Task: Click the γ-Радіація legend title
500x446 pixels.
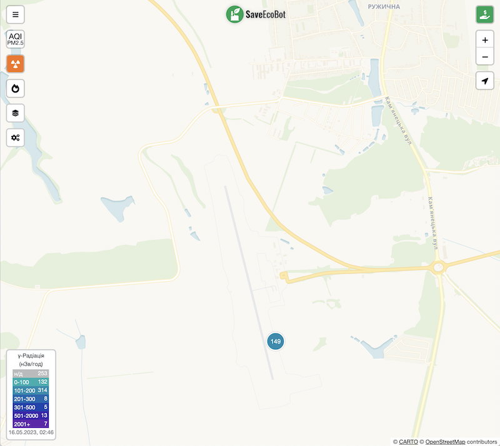Action: click(31, 355)
